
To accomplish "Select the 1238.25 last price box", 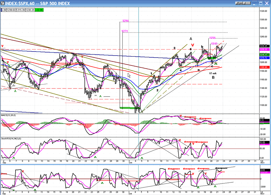I will point(30,10).
